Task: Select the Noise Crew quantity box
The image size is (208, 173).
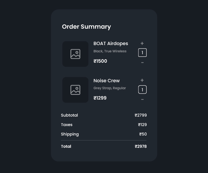Action: tap(142, 90)
